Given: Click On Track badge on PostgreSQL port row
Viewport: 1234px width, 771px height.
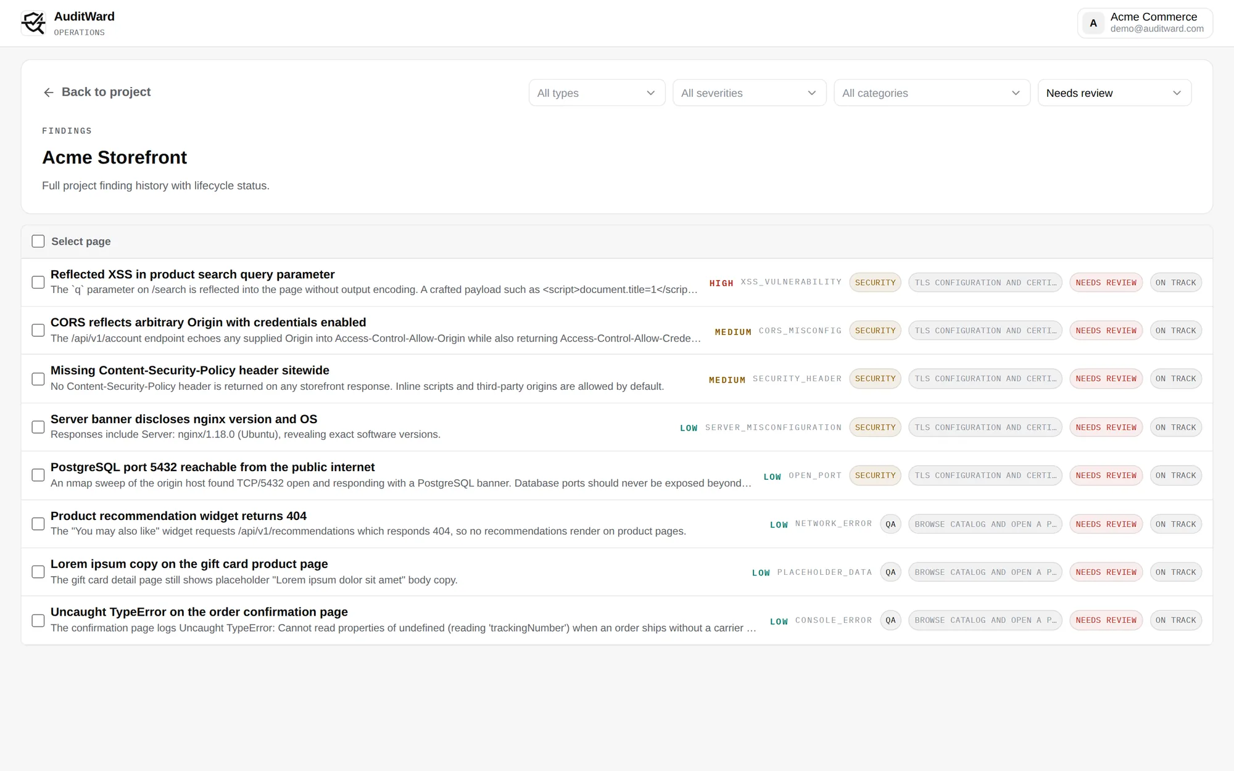Looking at the screenshot, I should [x=1175, y=476].
